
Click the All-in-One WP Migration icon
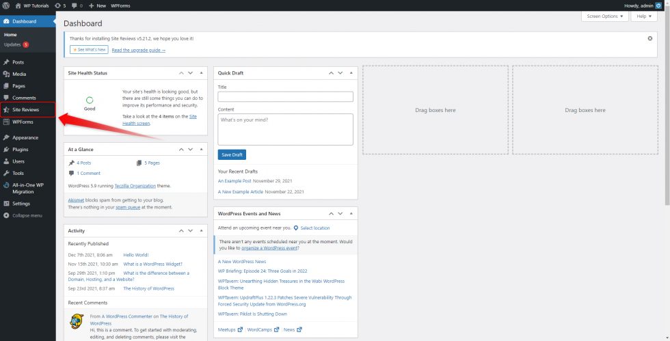coord(6,185)
